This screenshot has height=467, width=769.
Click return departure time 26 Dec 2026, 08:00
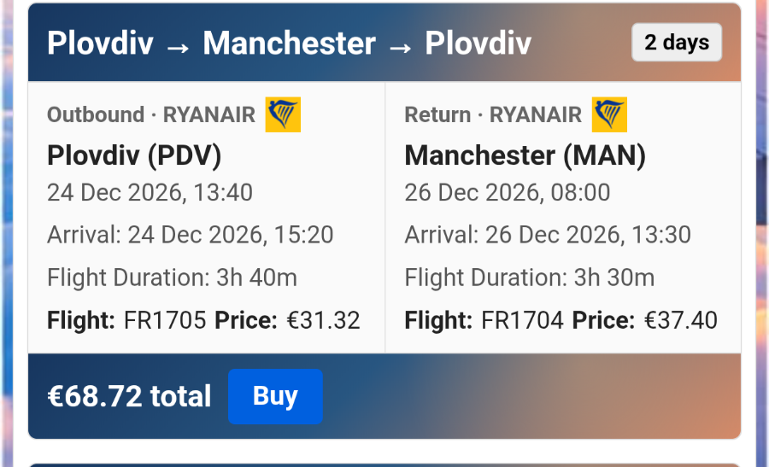(508, 193)
